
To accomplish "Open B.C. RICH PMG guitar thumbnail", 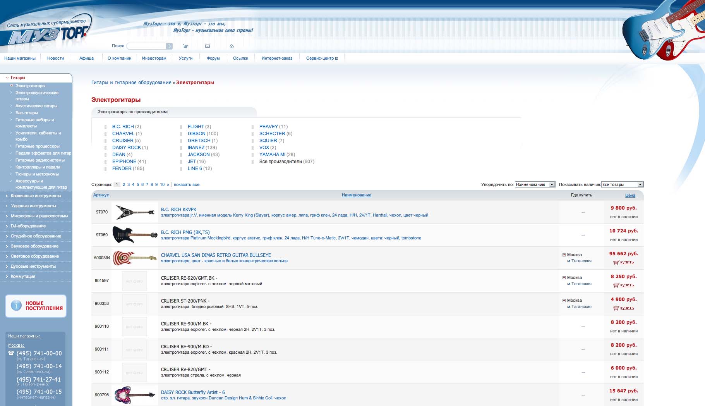I will [x=135, y=235].
